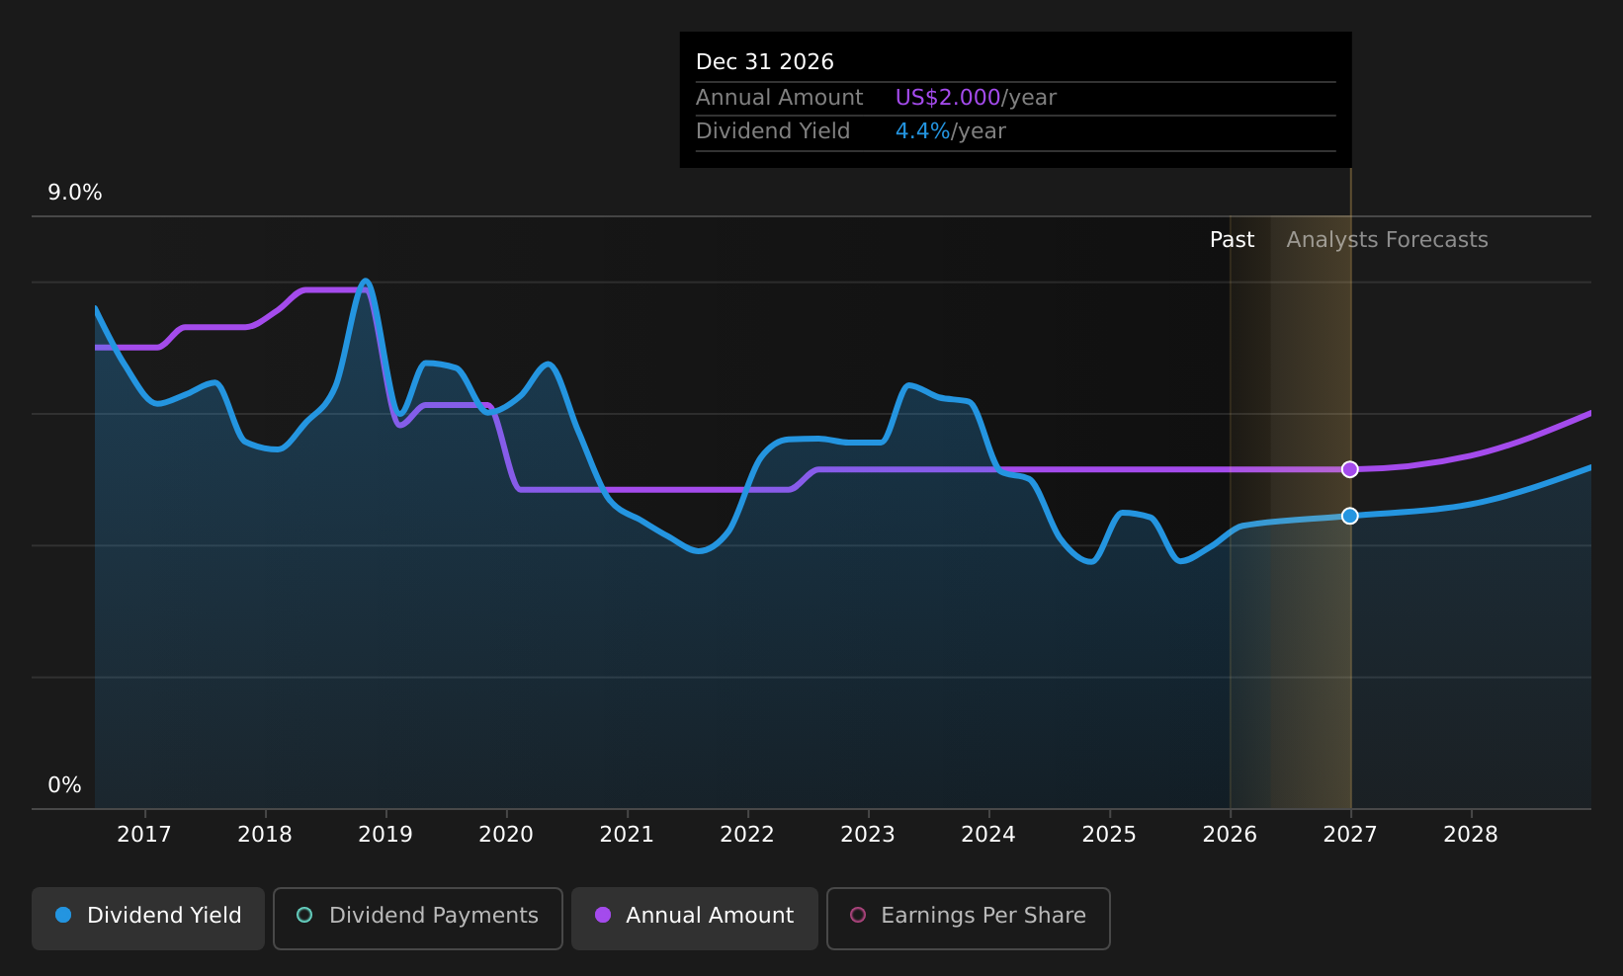Click the tooltip Dividend Yield row label
Image resolution: width=1623 pixels, height=976 pixels.
[x=773, y=131]
